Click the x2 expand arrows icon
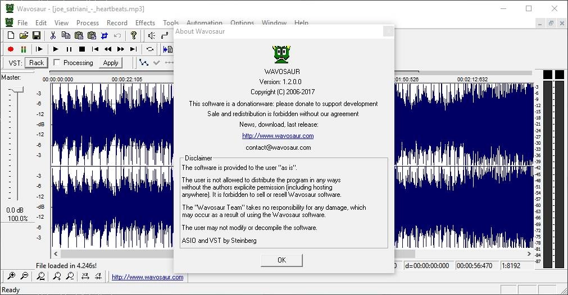The image size is (568, 295). tap(85, 276)
